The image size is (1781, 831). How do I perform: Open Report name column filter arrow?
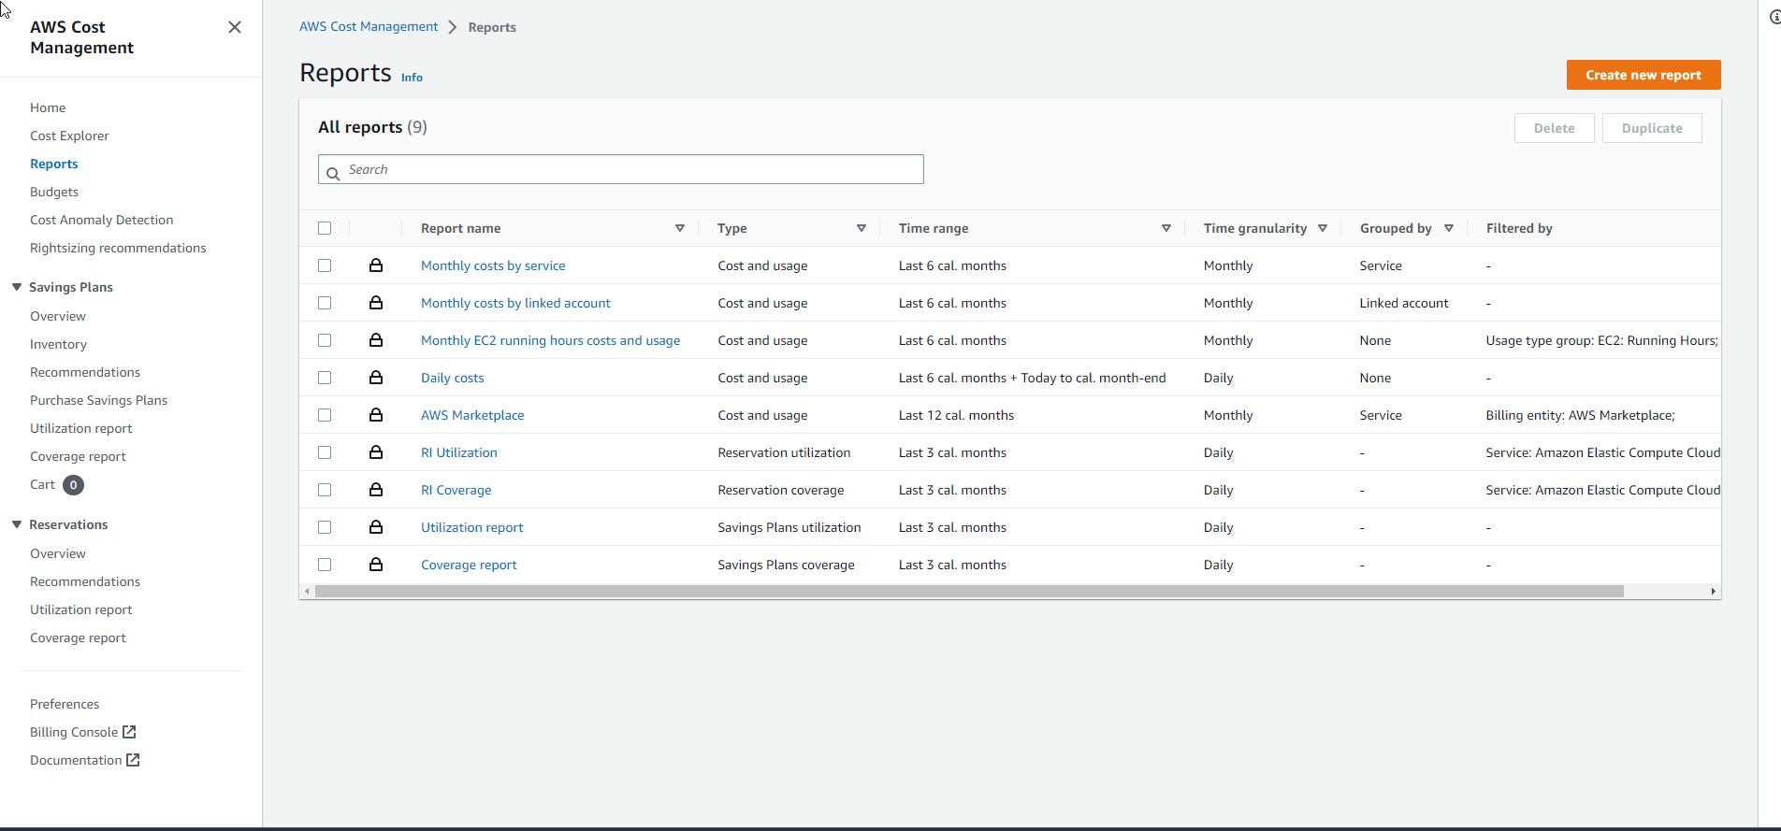pos(680,228)
